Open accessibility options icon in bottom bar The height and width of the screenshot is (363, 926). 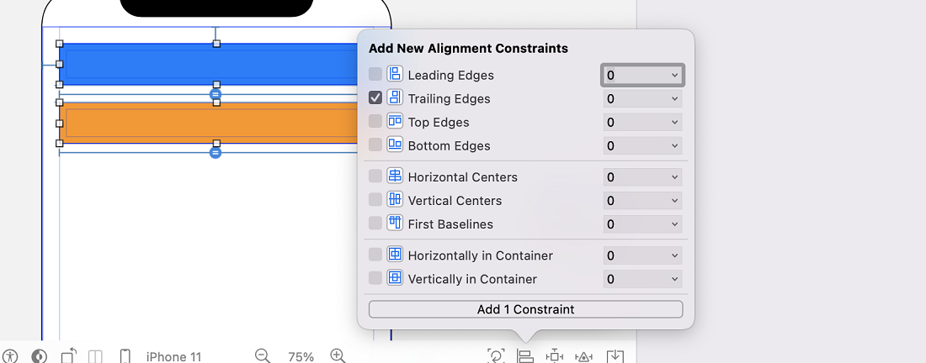[10, 356]
